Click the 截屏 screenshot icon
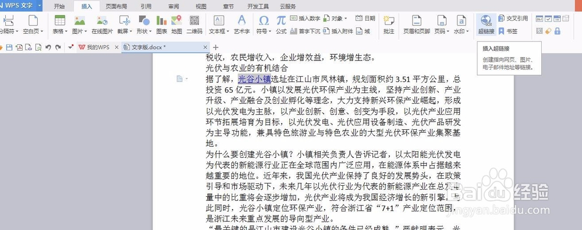 pyautogui.click(x=125, y=20)
